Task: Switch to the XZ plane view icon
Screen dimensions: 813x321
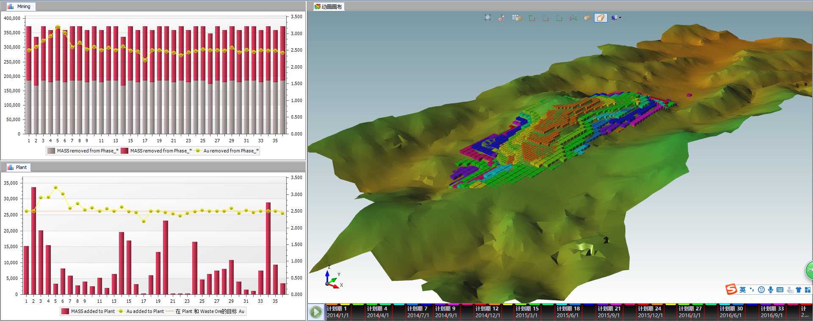Action: pyautogui.click(x=545, y=18)
